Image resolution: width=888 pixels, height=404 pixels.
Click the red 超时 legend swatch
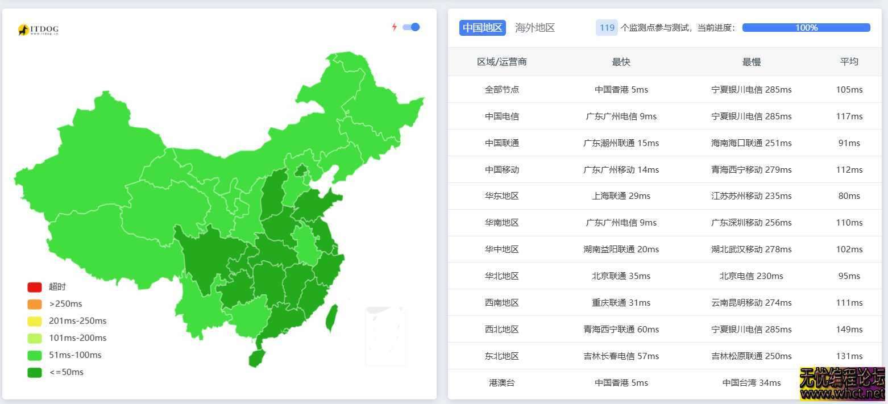pos(35,287)
